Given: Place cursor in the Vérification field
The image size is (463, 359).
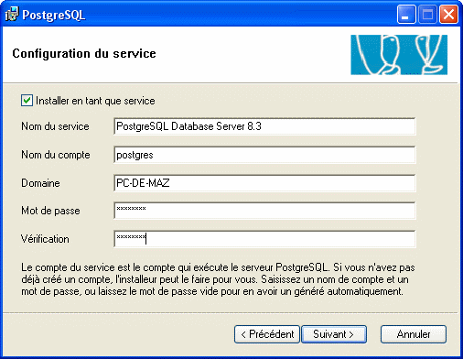Looking at the screenshot, I should coord(264,239).
